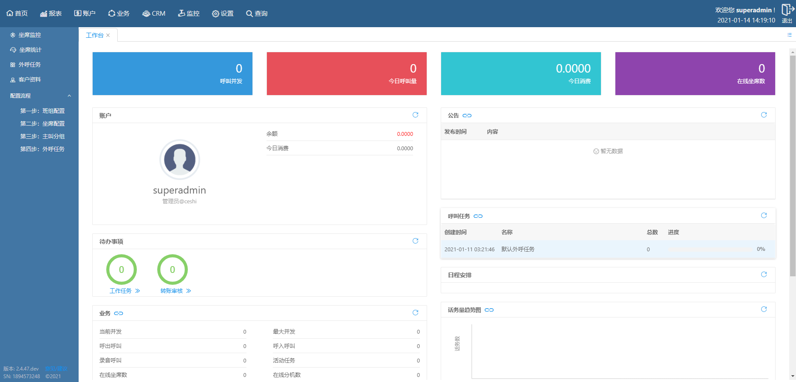Close the 工作台 tab

pyautogui.click(x=108, y=35)
